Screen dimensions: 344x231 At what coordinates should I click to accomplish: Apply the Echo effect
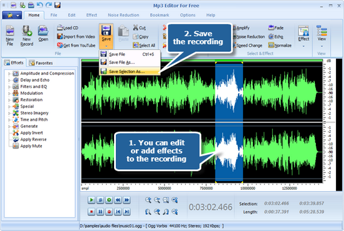(x=276, y=37)
